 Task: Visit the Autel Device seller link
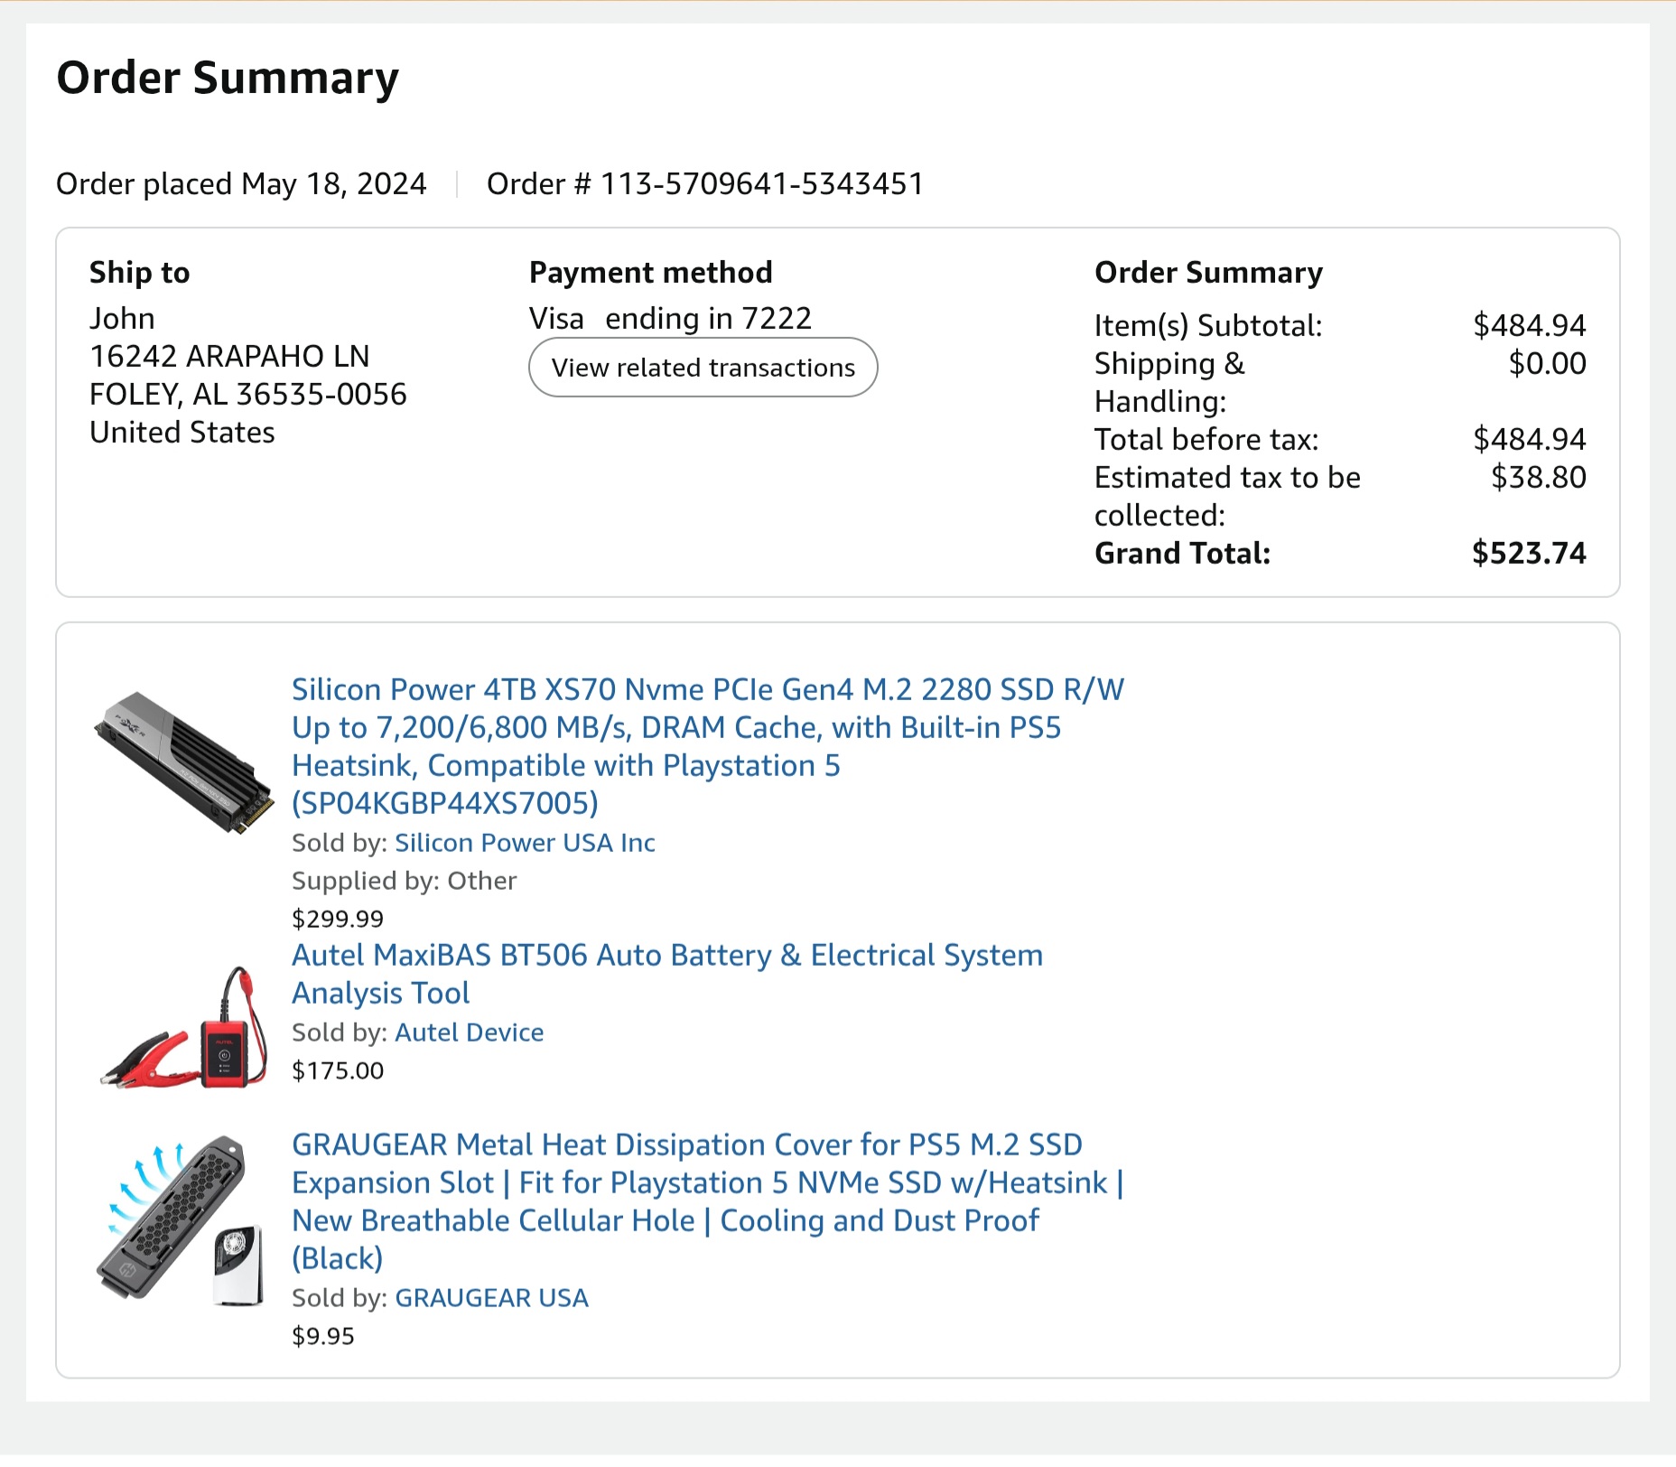pyautogui.click(x=469, y=1033)
